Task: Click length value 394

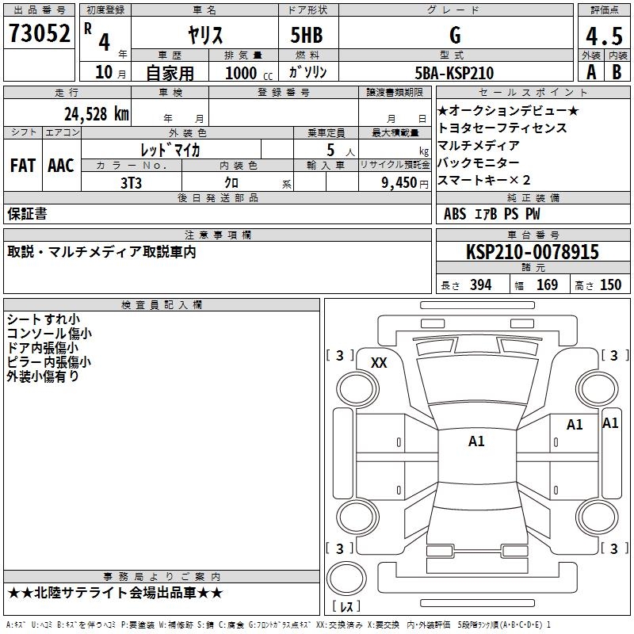Action: click(x=480, y=285)
